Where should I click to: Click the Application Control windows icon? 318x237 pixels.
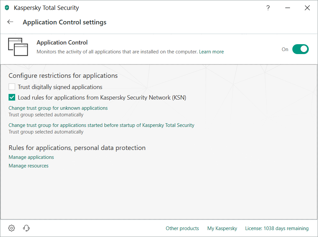pos(15,46)
